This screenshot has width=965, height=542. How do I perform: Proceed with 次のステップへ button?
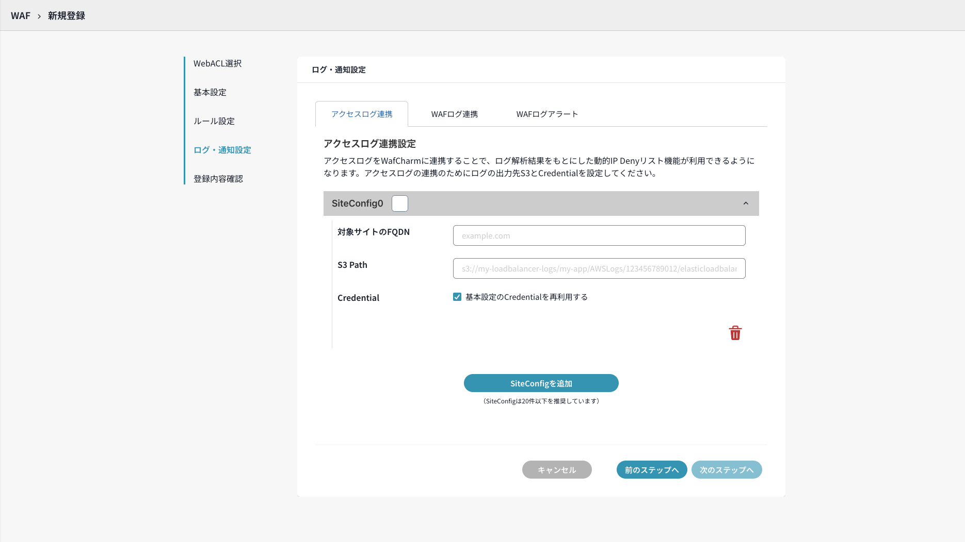726,470
